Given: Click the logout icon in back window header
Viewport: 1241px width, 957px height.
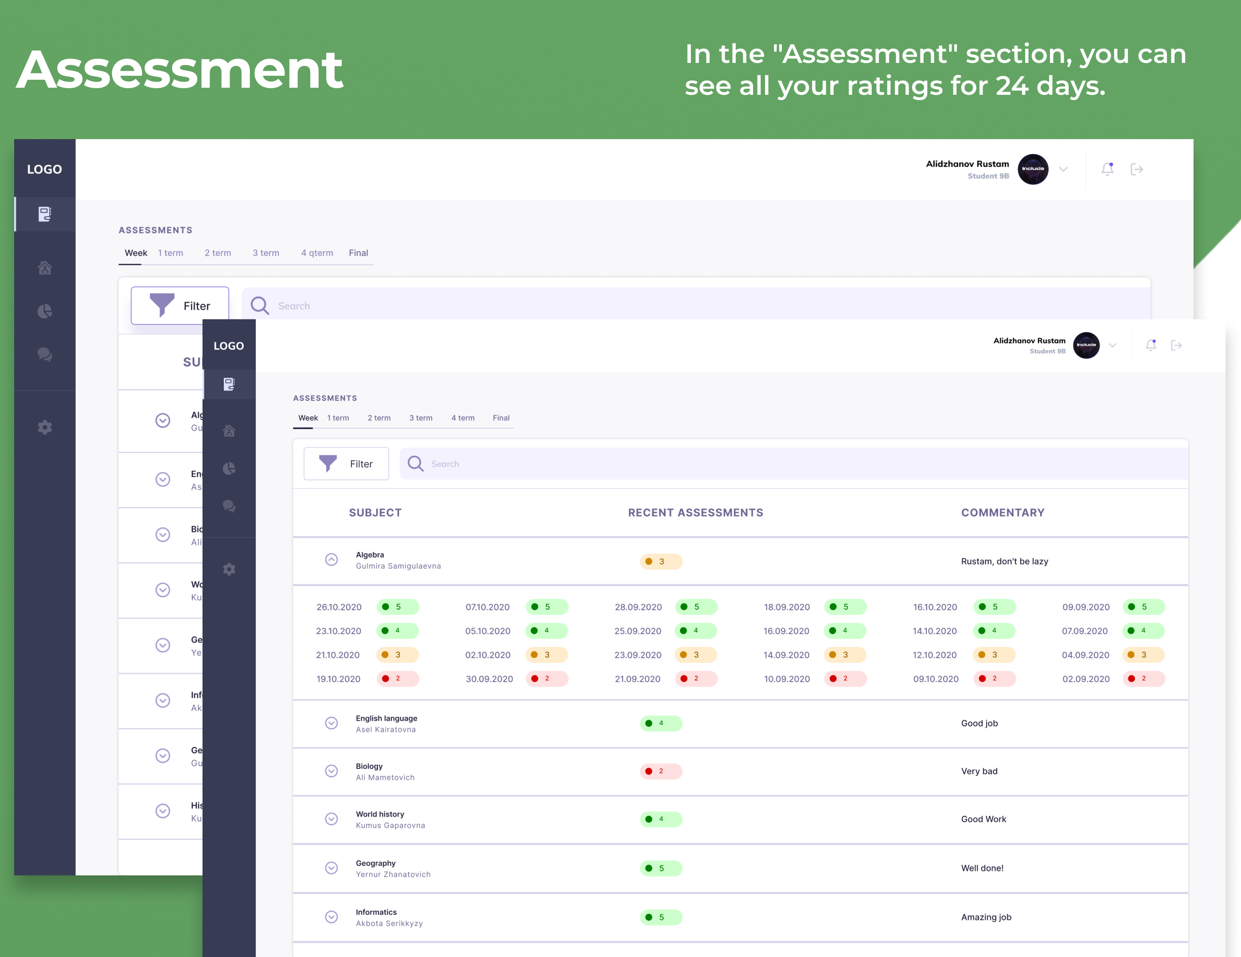Looking at the screenshot, I should 1136,169.
